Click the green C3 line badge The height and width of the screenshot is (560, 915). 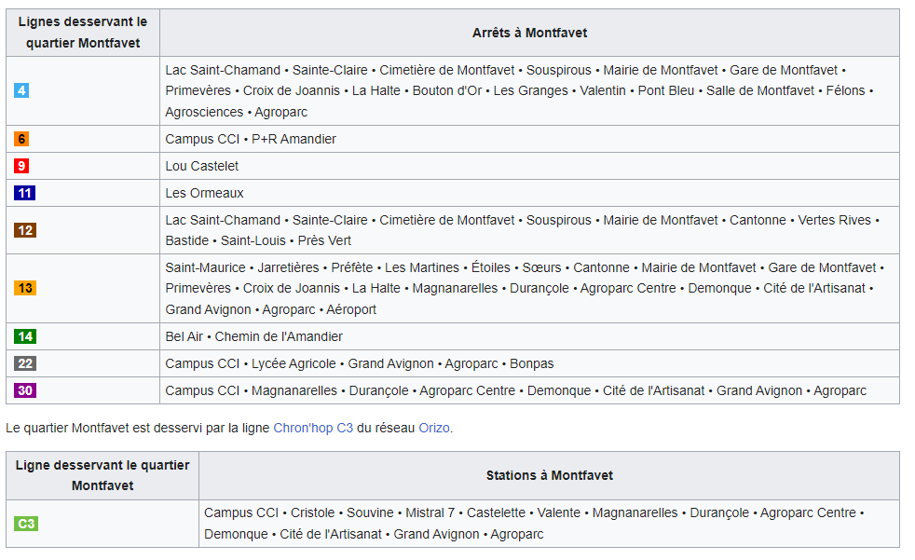tap(26, 524)
